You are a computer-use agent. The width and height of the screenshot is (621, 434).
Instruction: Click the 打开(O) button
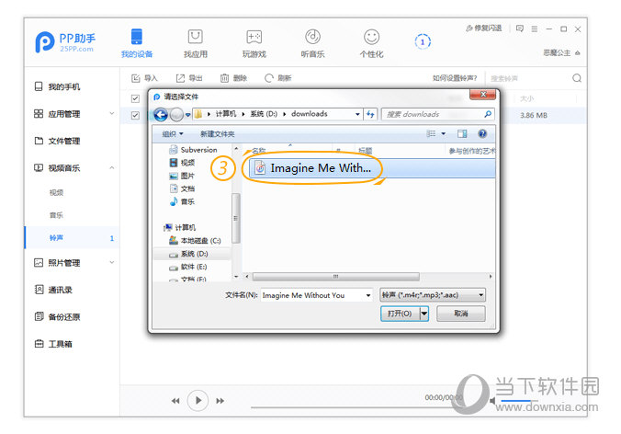pyautogui.click(x=399, y=314)
